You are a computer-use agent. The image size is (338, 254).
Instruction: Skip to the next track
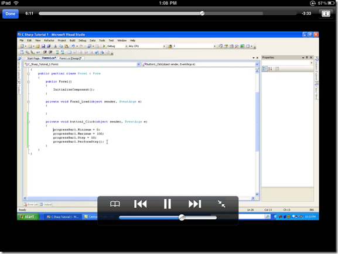click(x=194, y=204)
